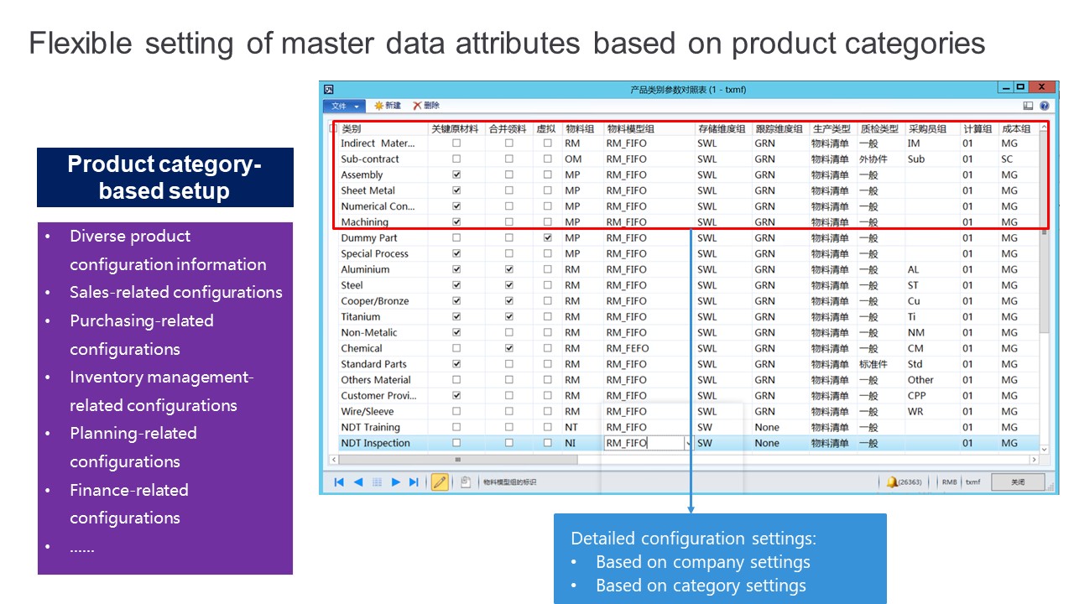Viewport: 1074px width, 604px height.
Task: Select the Special Process category cell
Action: pyautogui.click(x=383, y=253)
